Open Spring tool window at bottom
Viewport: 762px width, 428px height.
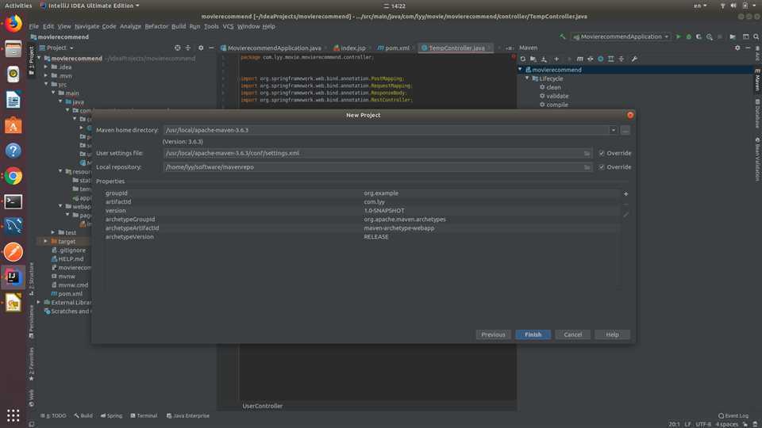(x=111, y=416)
